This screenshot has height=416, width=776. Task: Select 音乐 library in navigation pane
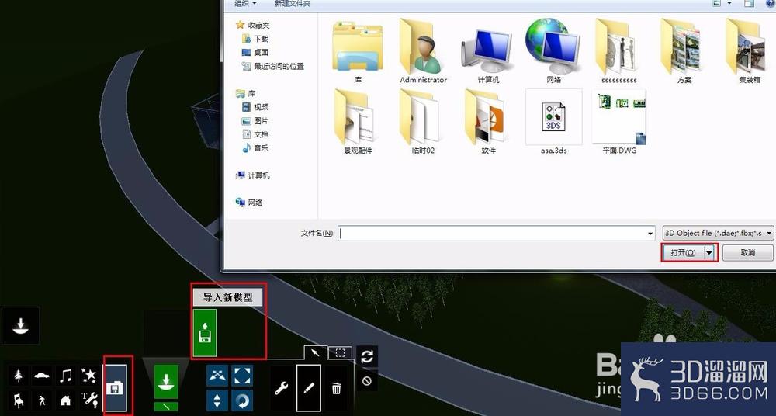[255, 148]
